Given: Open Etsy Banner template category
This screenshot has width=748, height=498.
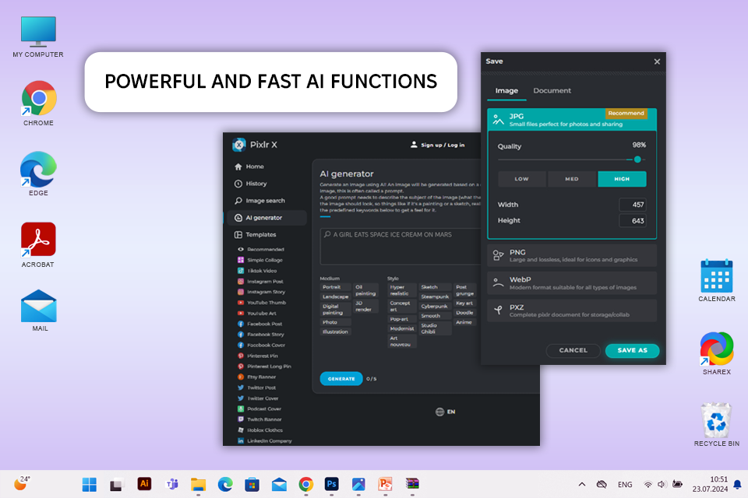Looking at the screenshot, I should coord(257,377).
